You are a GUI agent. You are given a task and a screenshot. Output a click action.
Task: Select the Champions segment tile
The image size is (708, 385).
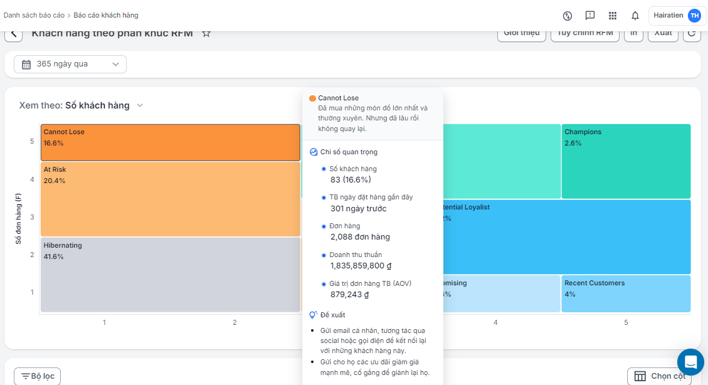[x=626, y=162]
